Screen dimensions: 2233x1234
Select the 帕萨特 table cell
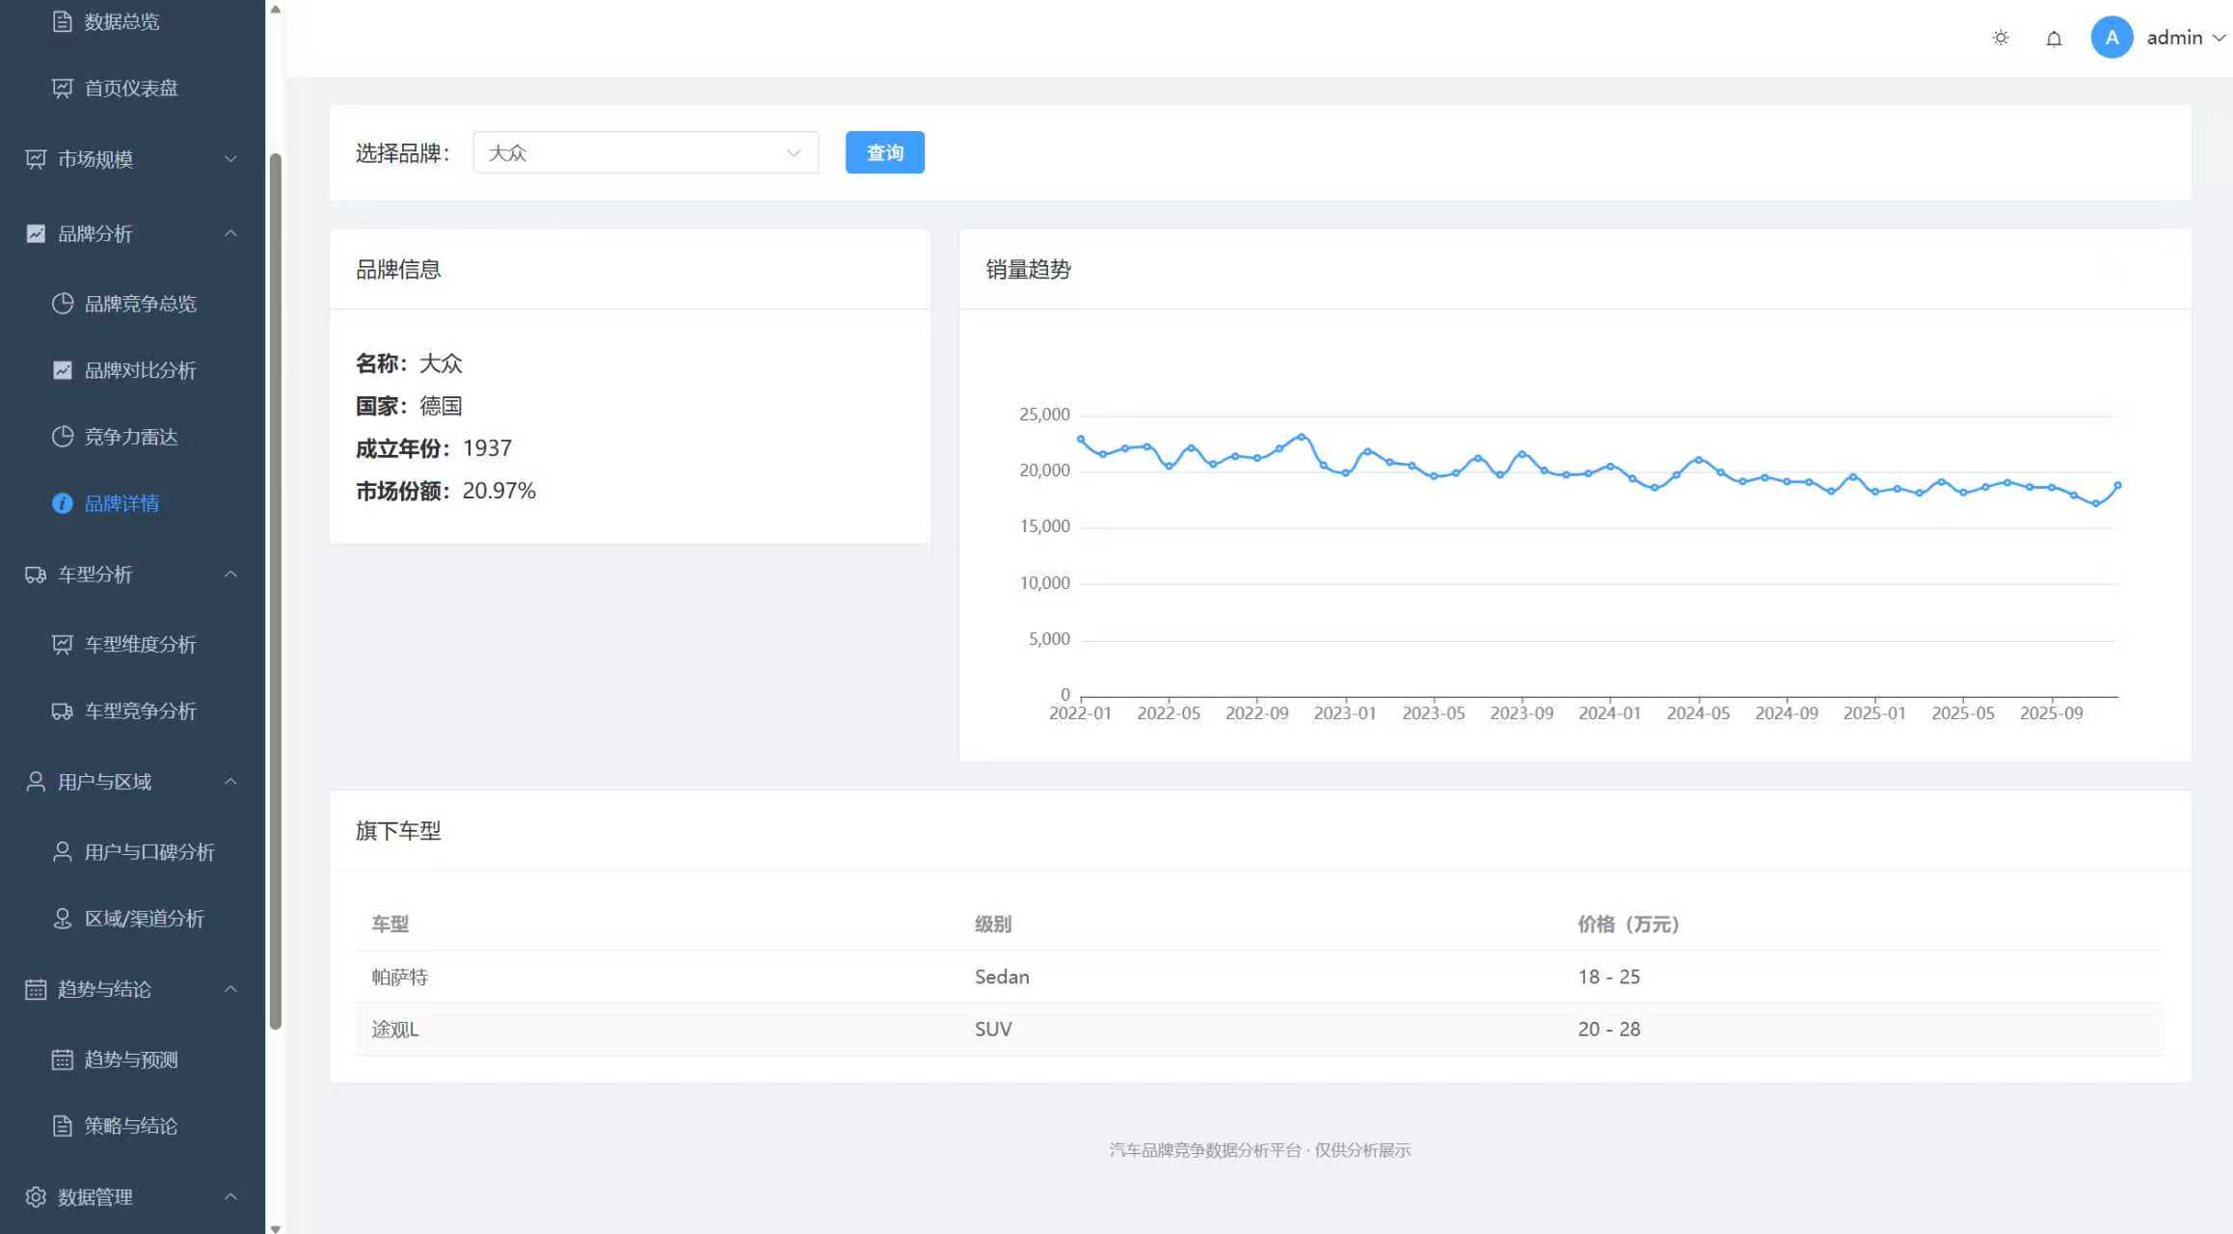click(x=399, y=977)
